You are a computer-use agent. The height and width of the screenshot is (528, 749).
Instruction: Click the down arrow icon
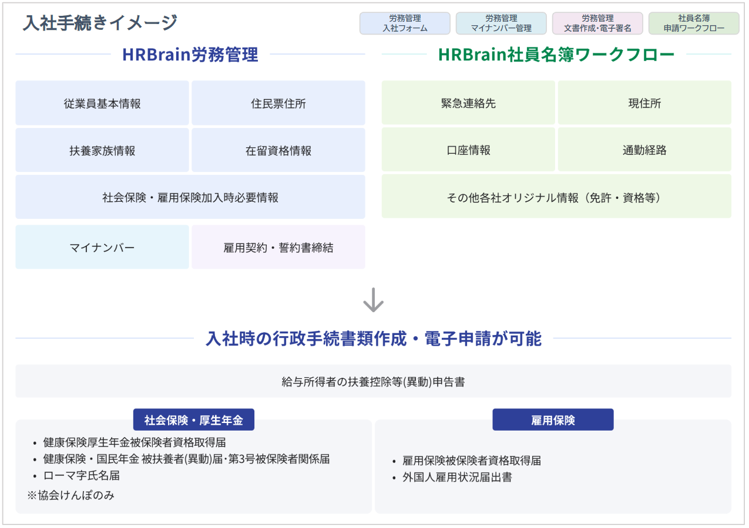[373, 299]
